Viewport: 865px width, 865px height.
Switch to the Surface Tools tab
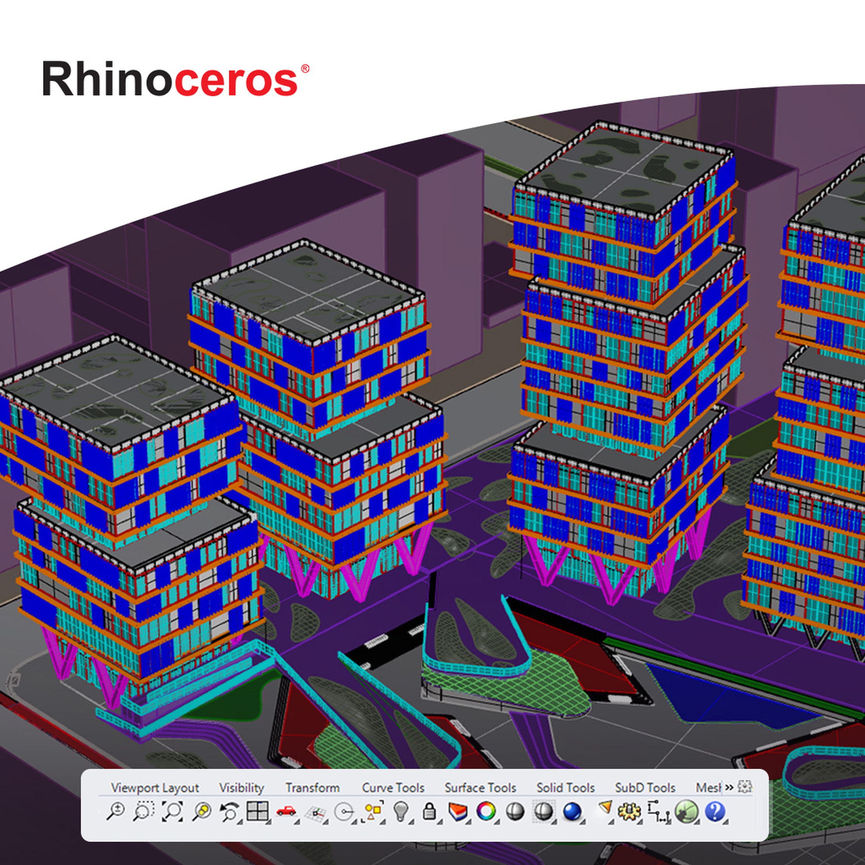(480, 787)
